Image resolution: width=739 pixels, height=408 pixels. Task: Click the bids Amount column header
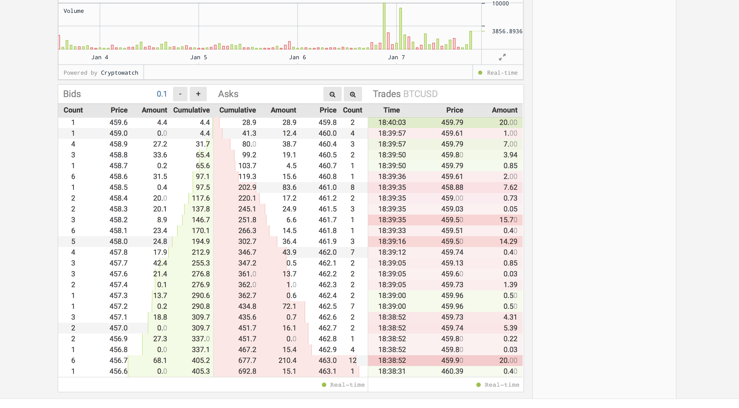click(x=154, y=110)
